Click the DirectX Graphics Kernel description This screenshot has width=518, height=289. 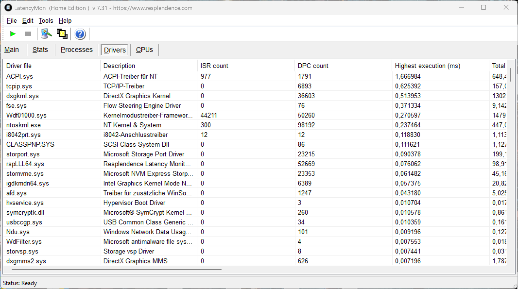pyautogui.click(x=137, y=96)
